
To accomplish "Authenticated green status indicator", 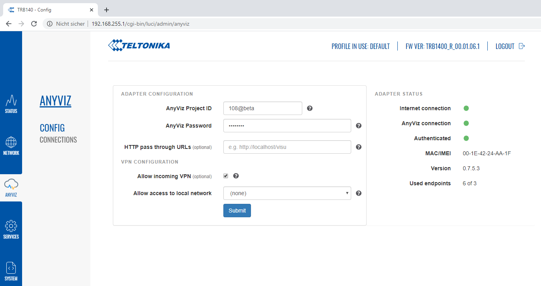I will 466,138.
